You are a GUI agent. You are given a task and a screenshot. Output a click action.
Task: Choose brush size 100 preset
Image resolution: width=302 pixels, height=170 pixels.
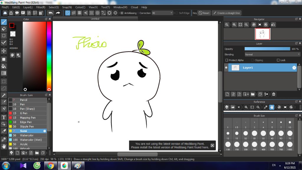click(228, 146)
